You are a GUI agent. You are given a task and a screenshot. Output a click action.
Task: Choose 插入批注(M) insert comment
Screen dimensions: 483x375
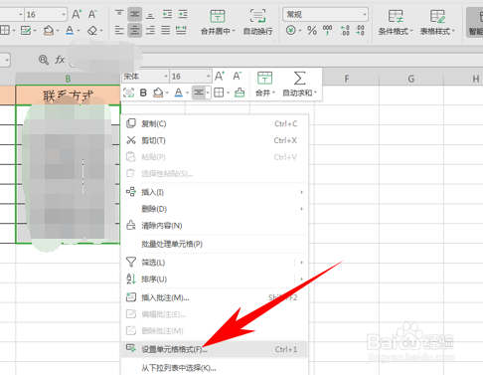(x=215, y=297)
